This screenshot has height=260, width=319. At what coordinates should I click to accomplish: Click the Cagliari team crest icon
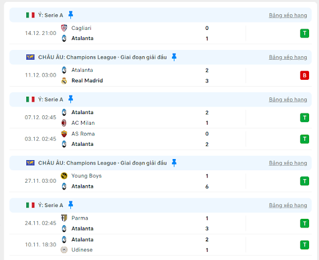click(64, 28)
